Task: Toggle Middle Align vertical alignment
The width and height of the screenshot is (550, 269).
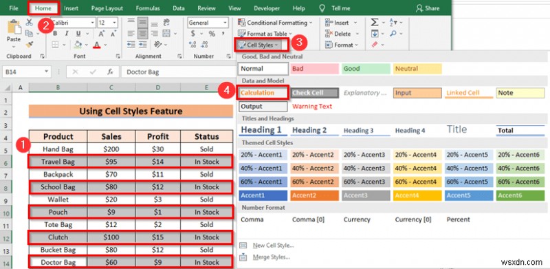Action: click(x=142, y=23)
